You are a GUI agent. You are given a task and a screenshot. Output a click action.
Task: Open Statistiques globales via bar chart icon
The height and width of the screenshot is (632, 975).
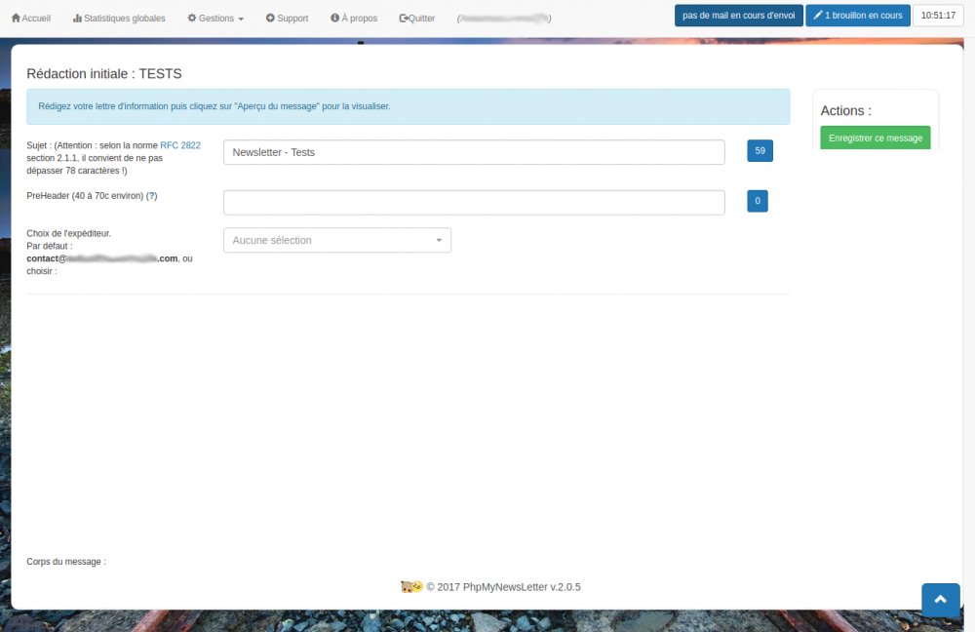coord(77,19)
